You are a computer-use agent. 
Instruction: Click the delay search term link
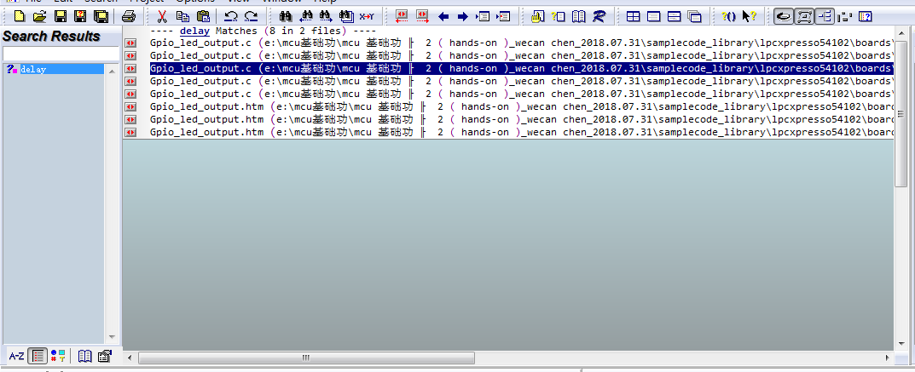click(194, 31)
